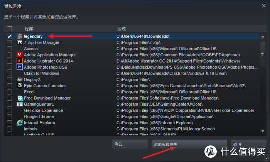Click the Clash.for.Windows-0.18.6-win path

[172, 73]
